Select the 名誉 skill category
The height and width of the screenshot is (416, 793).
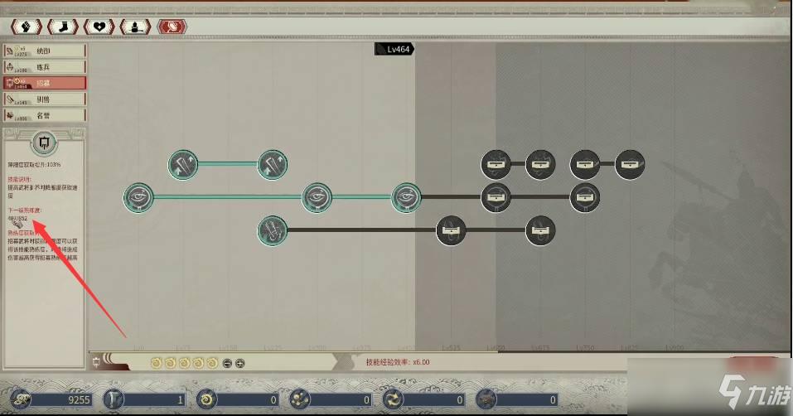(45, 115)
